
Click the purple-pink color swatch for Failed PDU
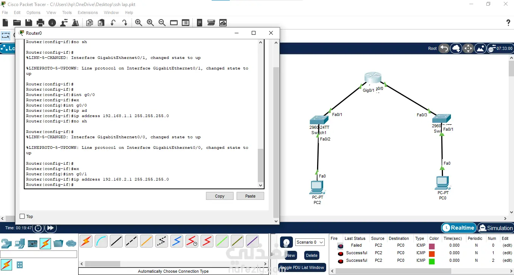pos(432,246)
